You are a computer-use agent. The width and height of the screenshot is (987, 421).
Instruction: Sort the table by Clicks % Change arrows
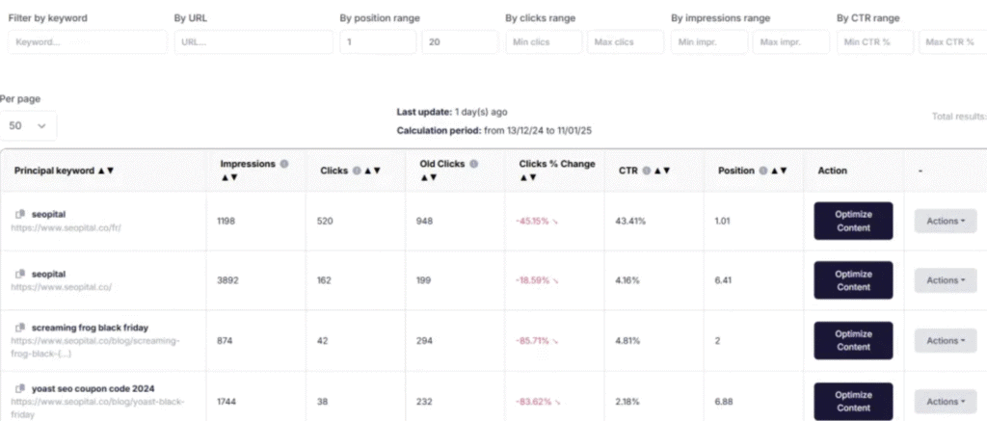pyautogui.click(x=528, y=177)
